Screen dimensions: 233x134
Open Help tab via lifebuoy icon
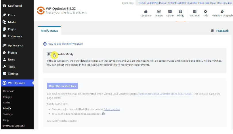tap(205, 12)
